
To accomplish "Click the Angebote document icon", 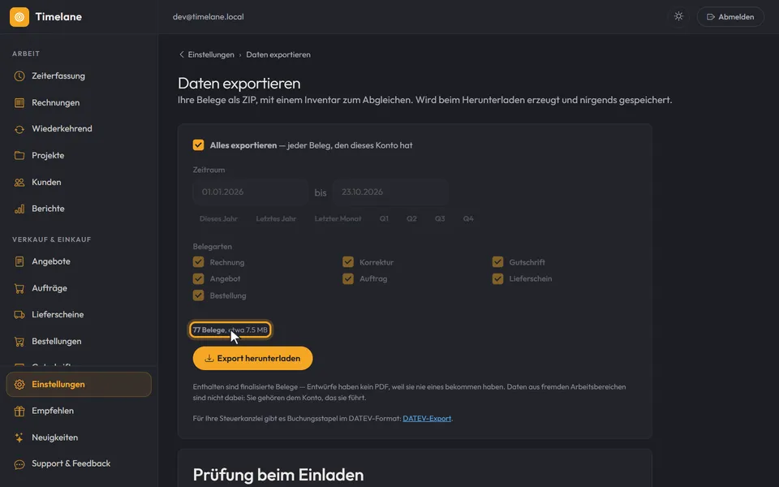I will [19, 261].
